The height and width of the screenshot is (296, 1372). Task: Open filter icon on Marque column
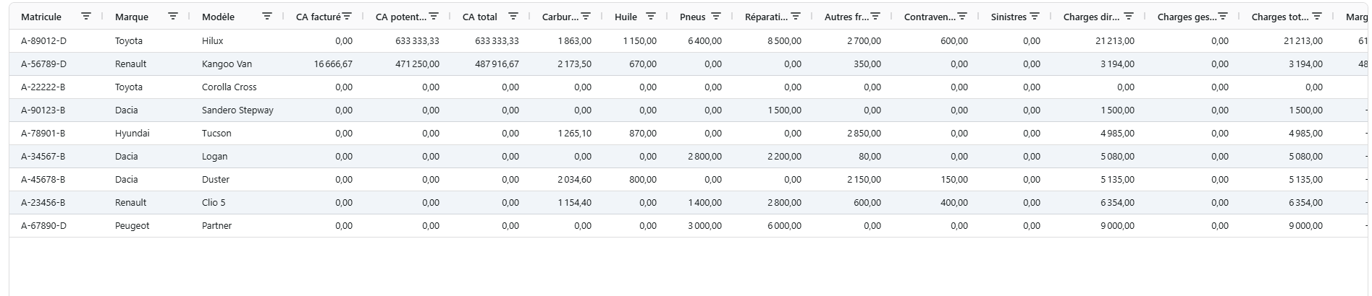tap(173, 17)
